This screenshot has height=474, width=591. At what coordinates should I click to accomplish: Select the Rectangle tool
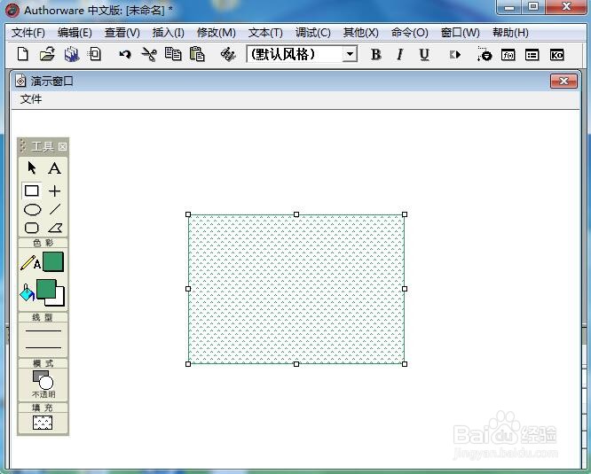32,190
